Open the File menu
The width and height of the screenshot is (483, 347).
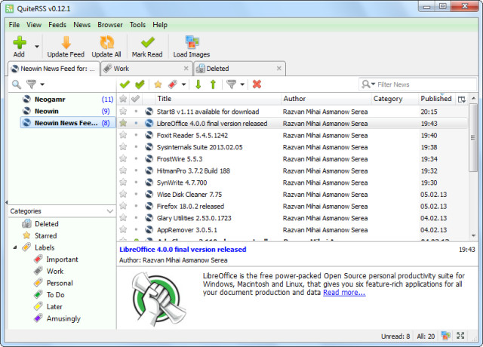click(14, 25)
